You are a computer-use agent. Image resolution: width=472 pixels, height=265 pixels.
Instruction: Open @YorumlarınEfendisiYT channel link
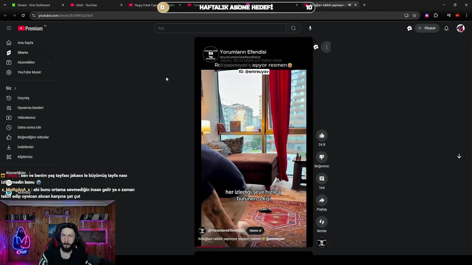(226, 231)
